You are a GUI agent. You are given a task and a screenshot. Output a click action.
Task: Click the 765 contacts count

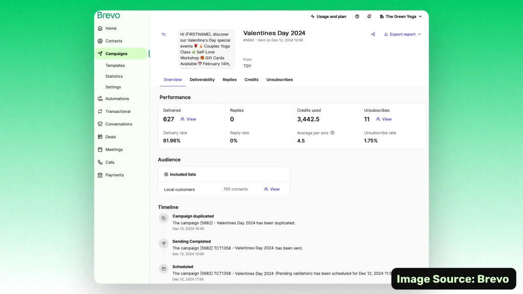click(235, 189)
